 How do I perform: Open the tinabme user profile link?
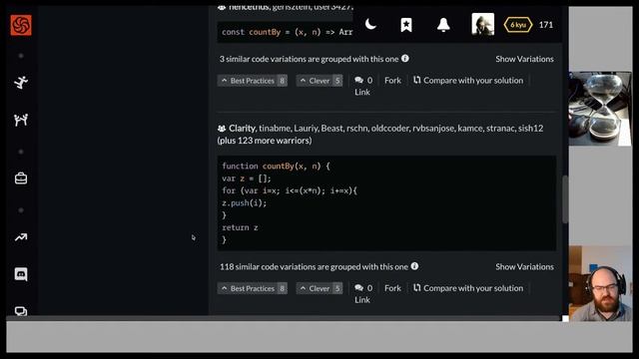click(275, 129)
